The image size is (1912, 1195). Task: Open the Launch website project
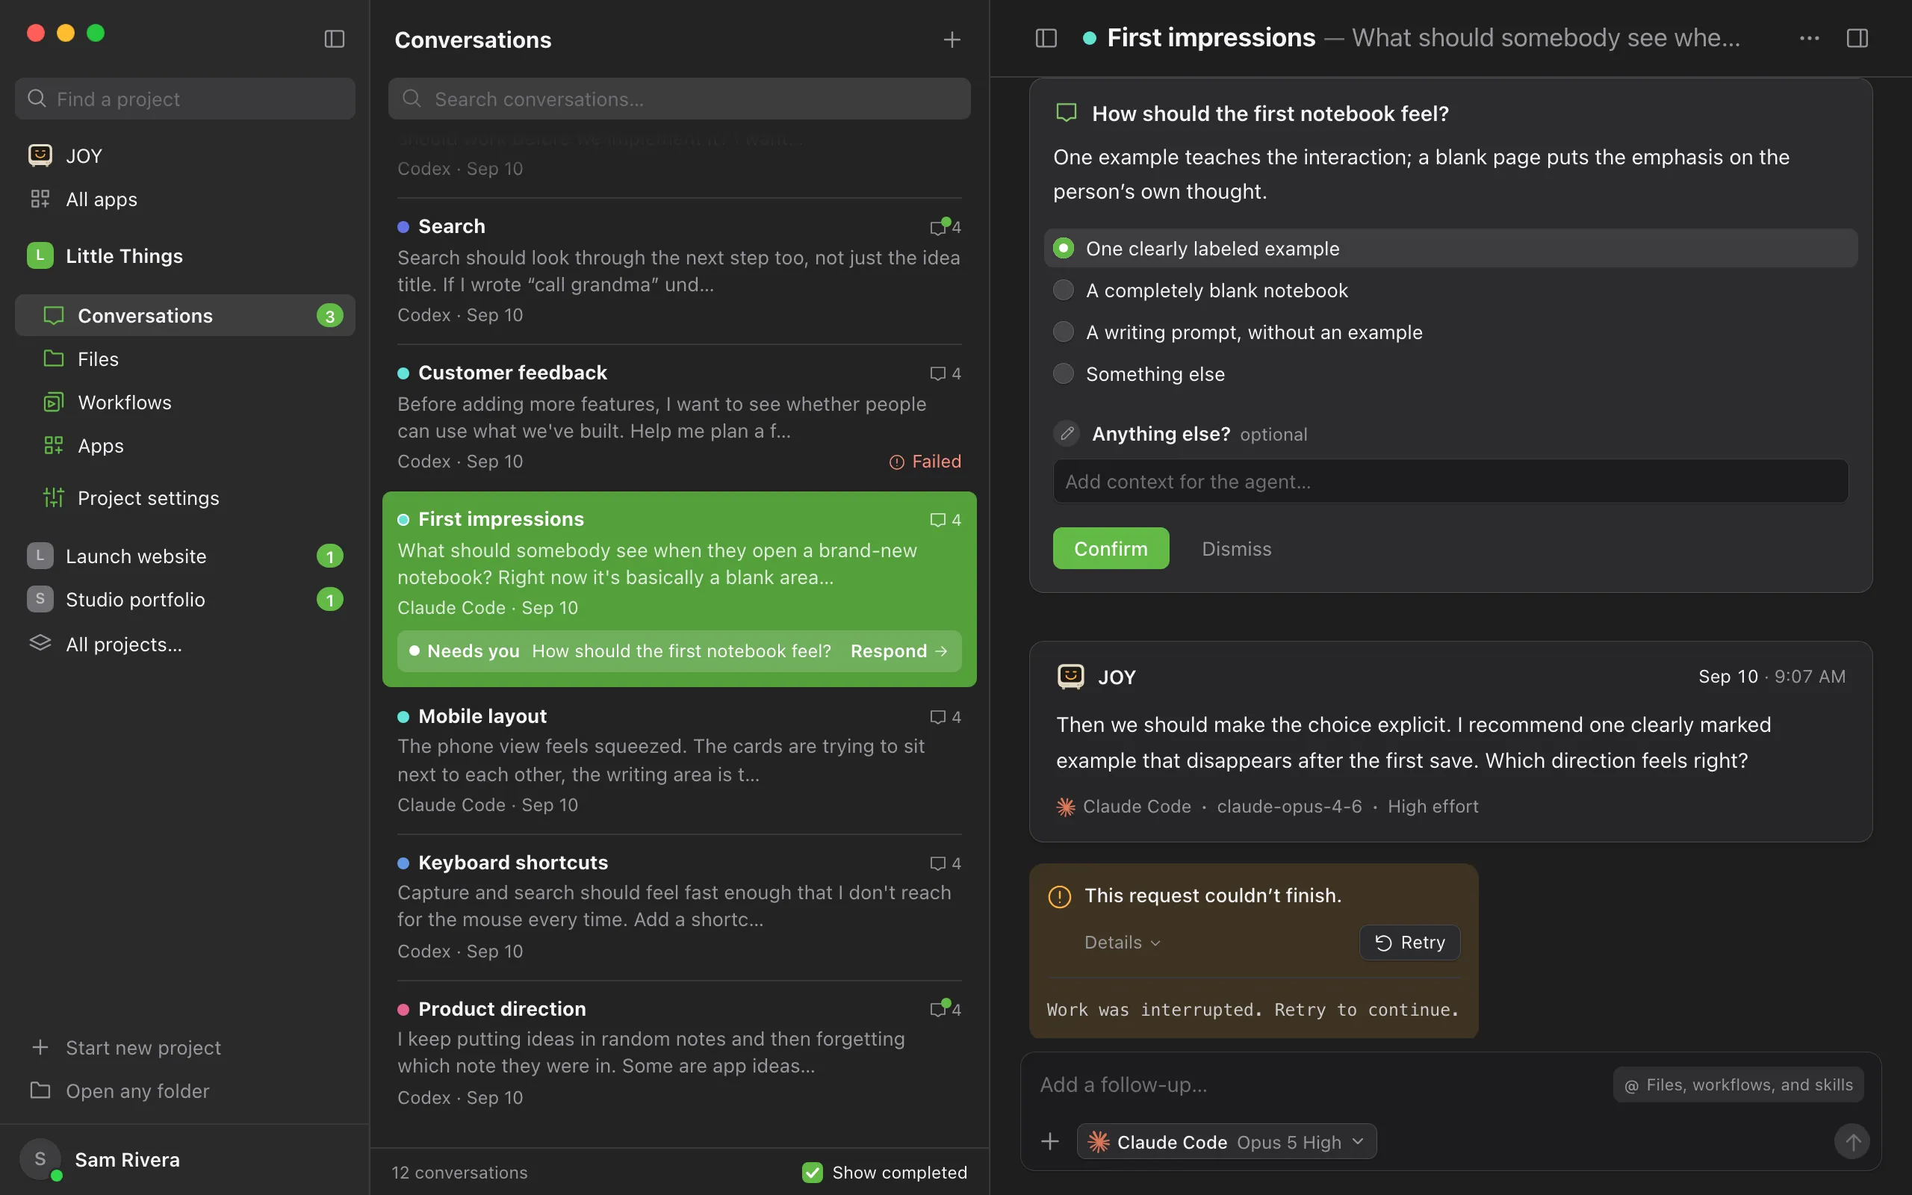[x=185, y=556]
